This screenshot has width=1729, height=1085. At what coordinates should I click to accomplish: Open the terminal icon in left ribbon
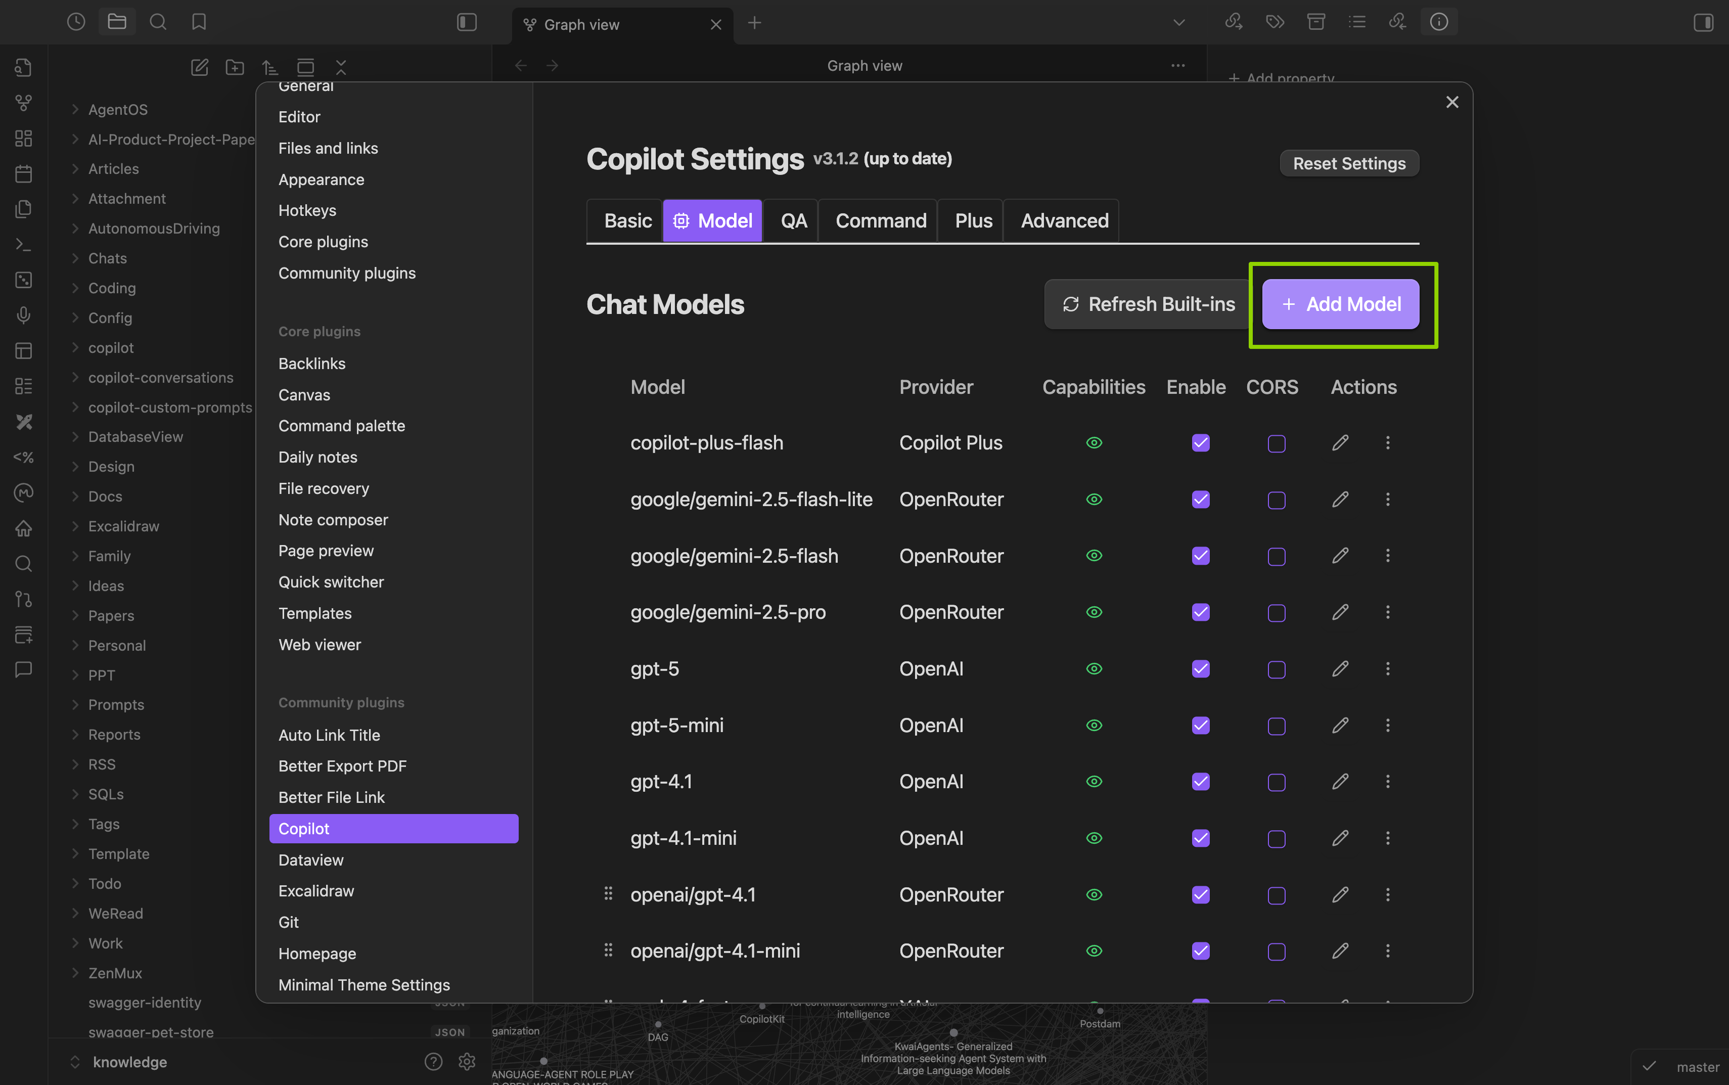tap(24, 244)
